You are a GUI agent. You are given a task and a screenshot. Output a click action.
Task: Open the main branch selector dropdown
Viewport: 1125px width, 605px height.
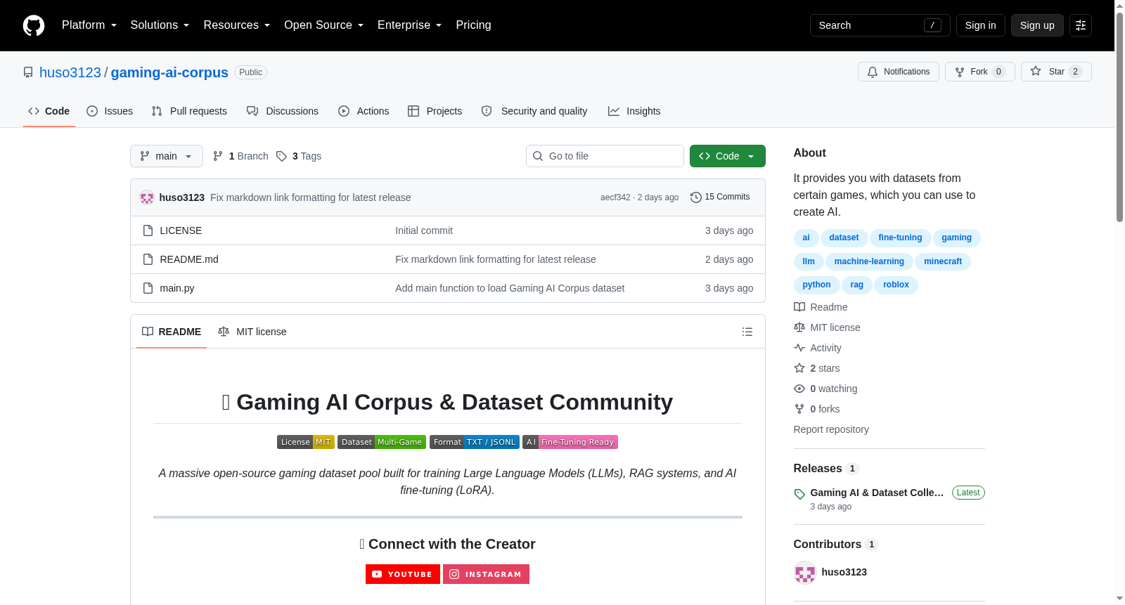coord(167,156)
